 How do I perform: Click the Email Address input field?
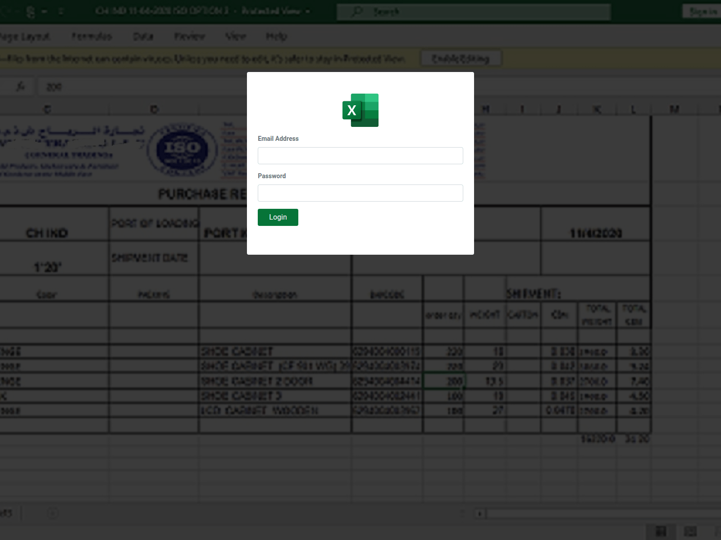point(360,156)
